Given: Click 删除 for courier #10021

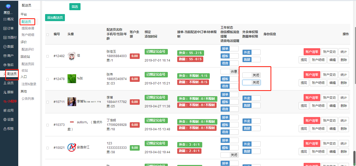Looking at the screenshot, I should click(x=344, y=152).
